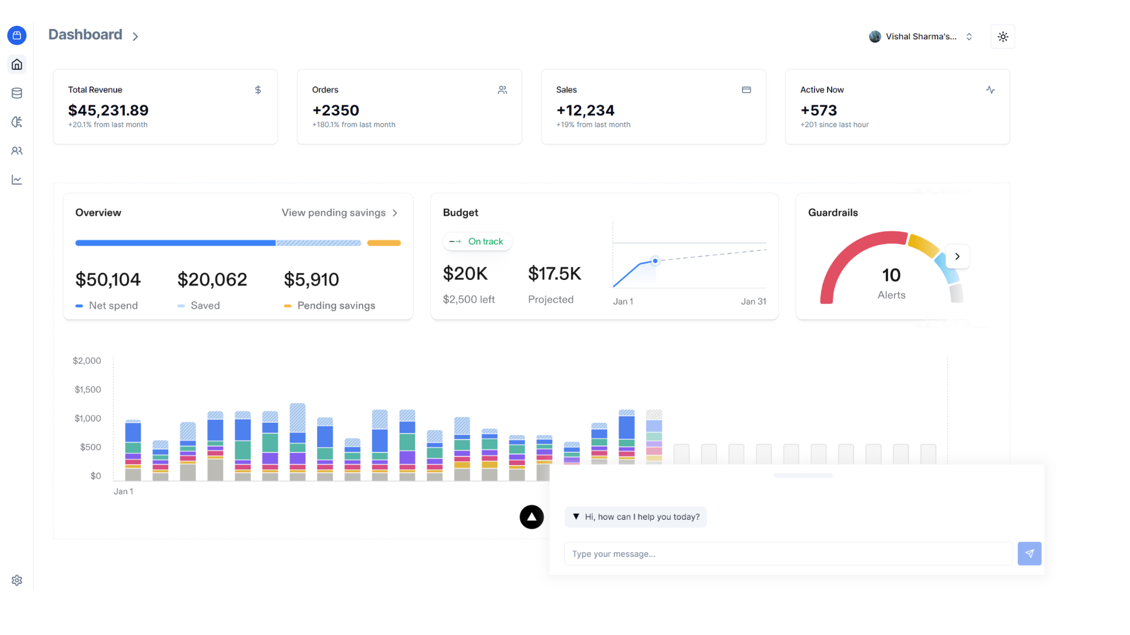The height and width of the screenshot is (635, 1130).
Task: Open the line chart analytics sidebar icon
Action: [17, 179]
